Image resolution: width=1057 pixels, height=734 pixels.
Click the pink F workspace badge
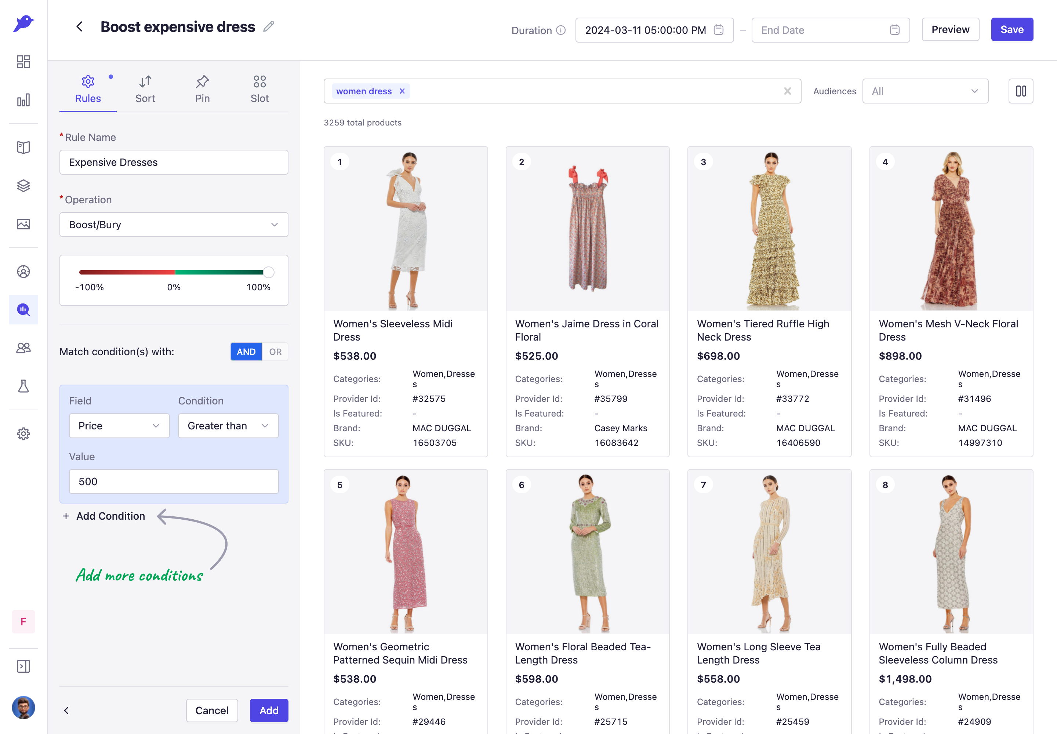coord(23,622)
